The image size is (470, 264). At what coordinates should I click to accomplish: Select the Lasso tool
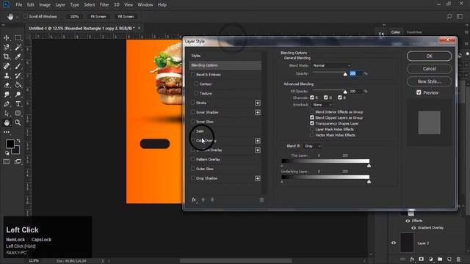coord(7,47)
